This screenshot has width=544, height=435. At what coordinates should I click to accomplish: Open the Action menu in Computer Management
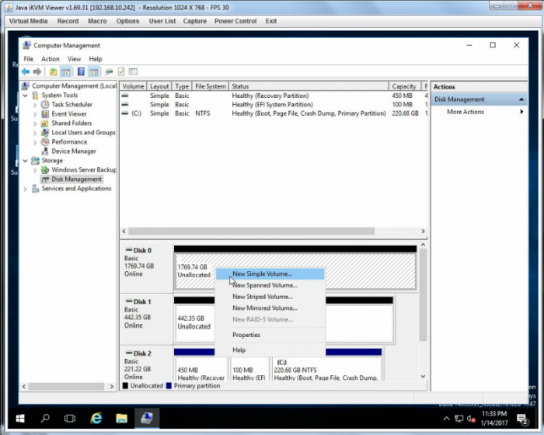pos(51,59)
